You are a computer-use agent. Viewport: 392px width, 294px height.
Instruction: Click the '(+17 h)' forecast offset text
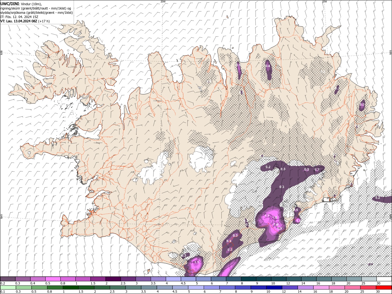44,21
